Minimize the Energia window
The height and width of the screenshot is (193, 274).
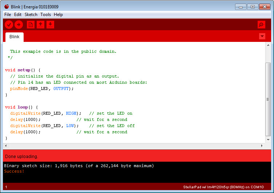241,7
